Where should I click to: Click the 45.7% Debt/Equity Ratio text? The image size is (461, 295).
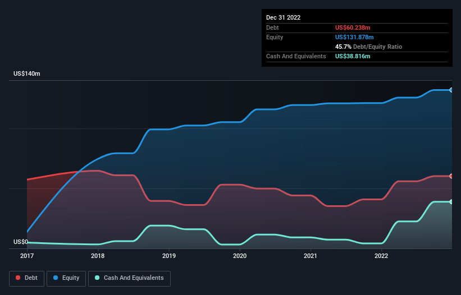tap(369, 47)
